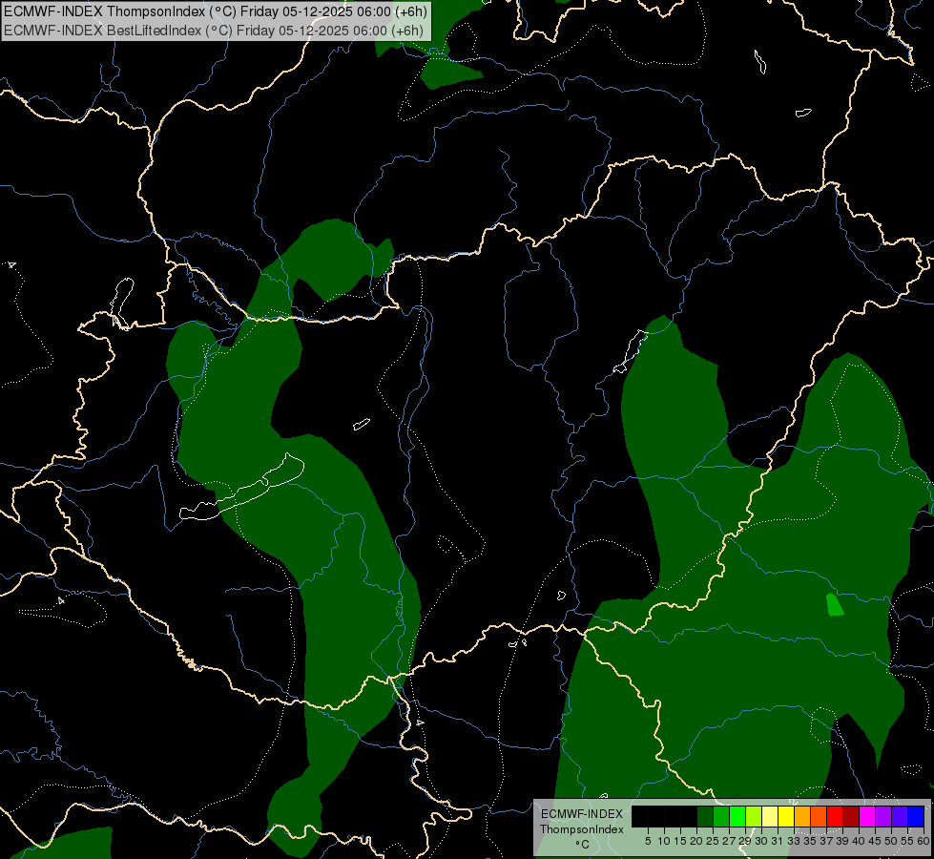The image size is (934, 859).
Task: Select the orange 33–35 legend swatch
Action: coord(802,817)
